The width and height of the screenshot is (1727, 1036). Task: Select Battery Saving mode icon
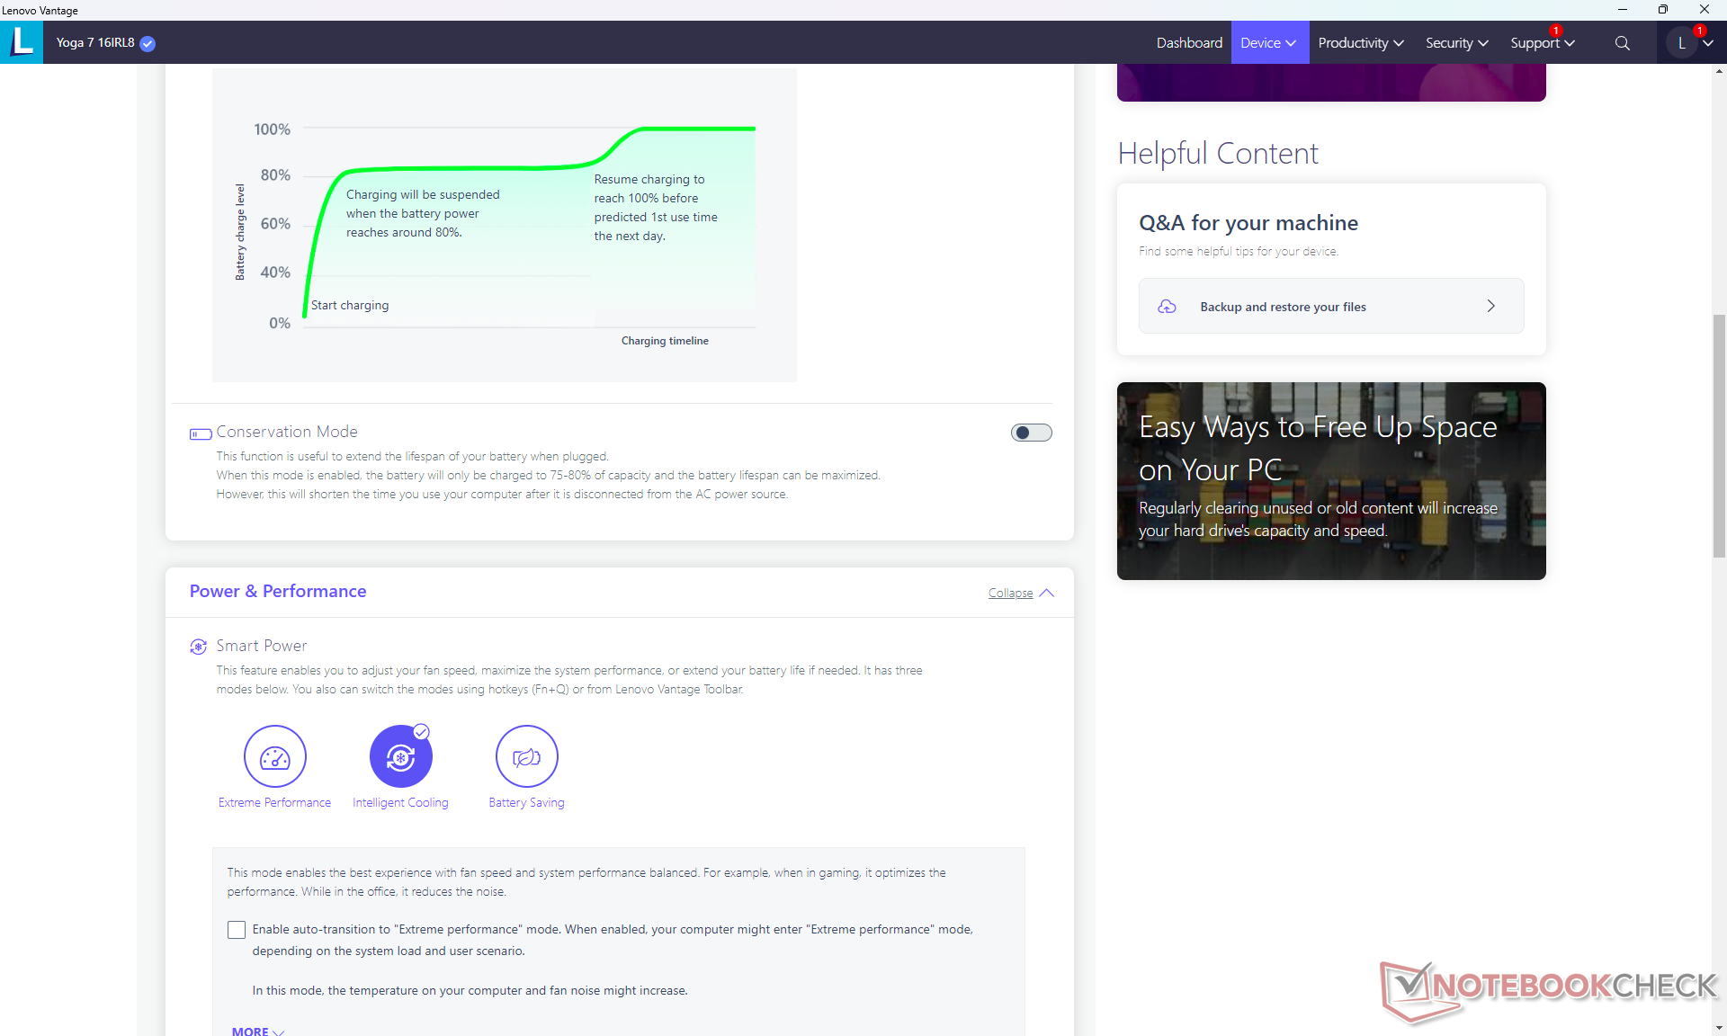click(x=526, y=756)
